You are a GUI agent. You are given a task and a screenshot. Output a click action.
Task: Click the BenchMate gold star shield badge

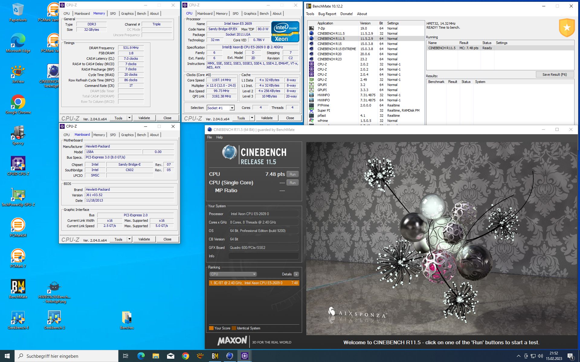567,28
